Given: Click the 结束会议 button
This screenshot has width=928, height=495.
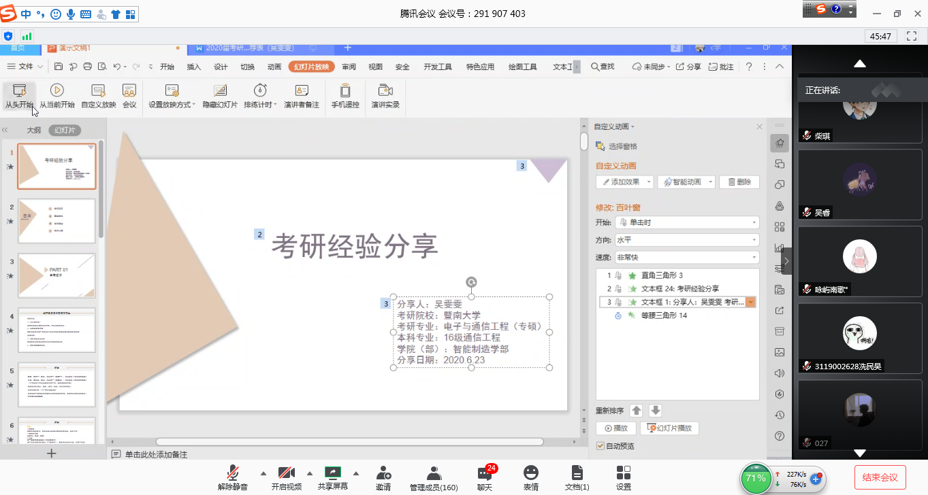Looking at the screenshot, I should click(880, 477).
